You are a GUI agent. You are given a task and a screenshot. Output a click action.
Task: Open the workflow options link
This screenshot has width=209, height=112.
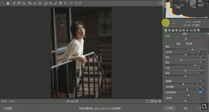pos(100,108)
